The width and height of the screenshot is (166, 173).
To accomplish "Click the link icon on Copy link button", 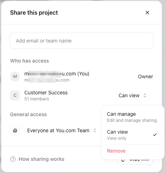I will pos(123,160).
